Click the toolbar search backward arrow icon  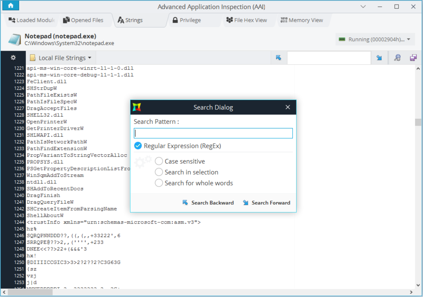coord(278,58)
